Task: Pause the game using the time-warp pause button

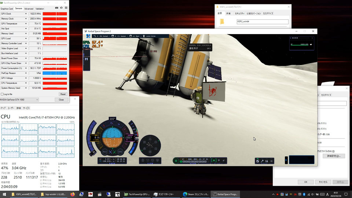Action: tap(176, 161)
